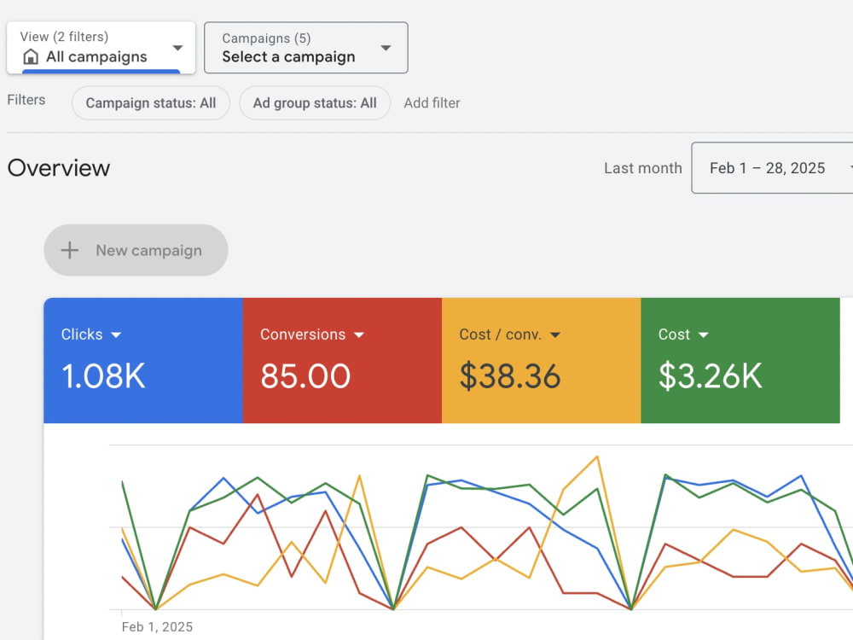Select the Campaign status: All filter chip
Viewport: 853px width, 640px height.
pos(151,103)
